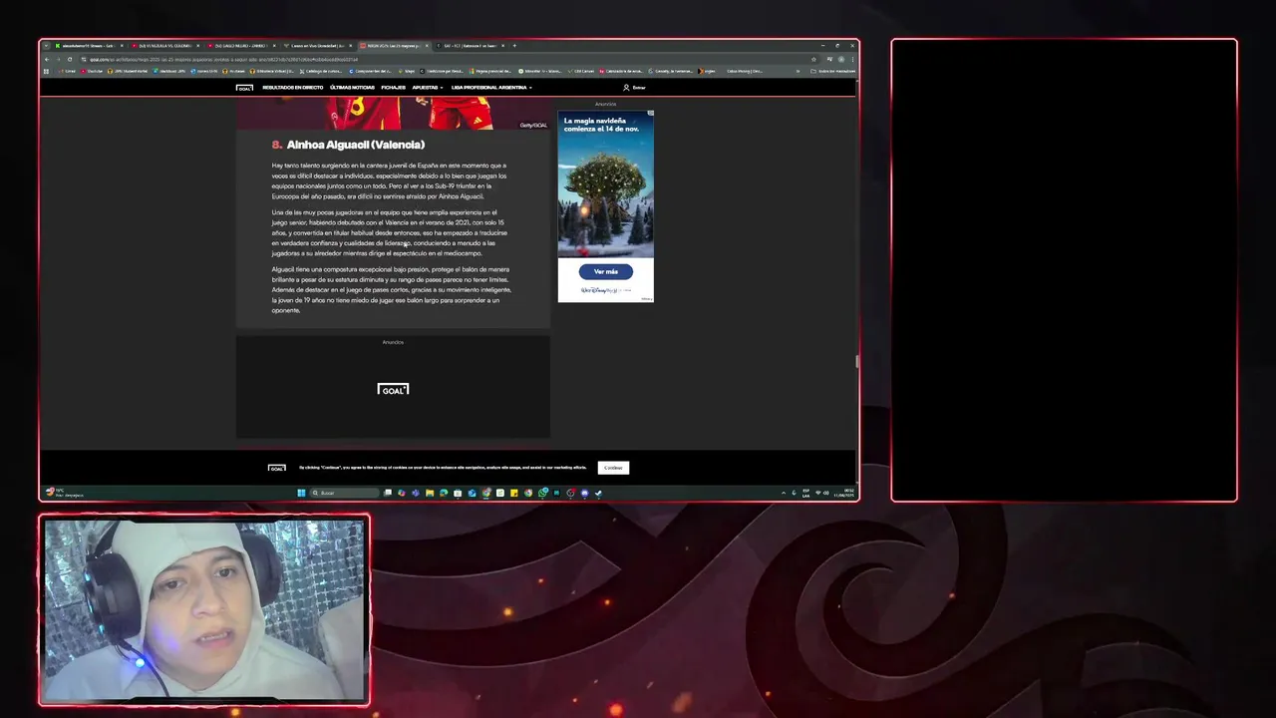Reload the page with refresh icon
The height and width of the screenshot is (718, 1276).
click(x=70, y=59)
